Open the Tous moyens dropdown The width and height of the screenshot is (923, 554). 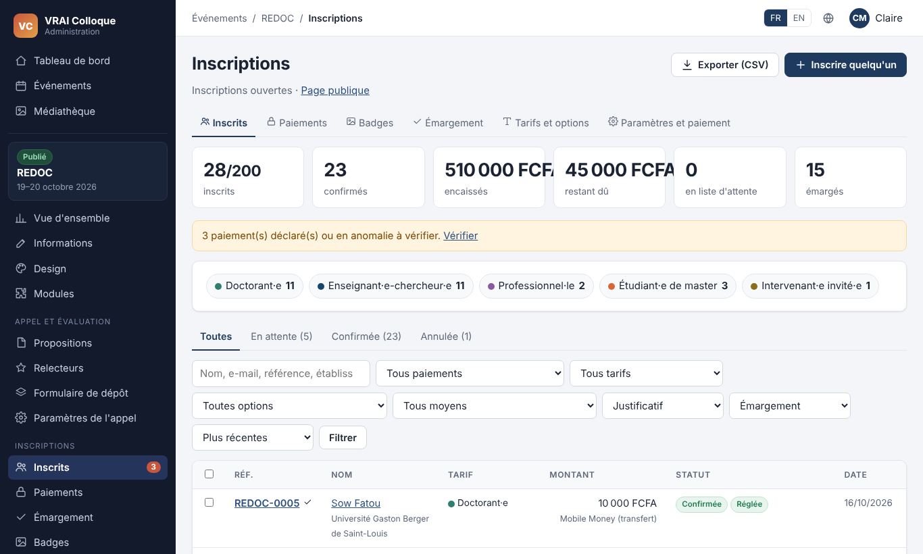coord(495,406)
